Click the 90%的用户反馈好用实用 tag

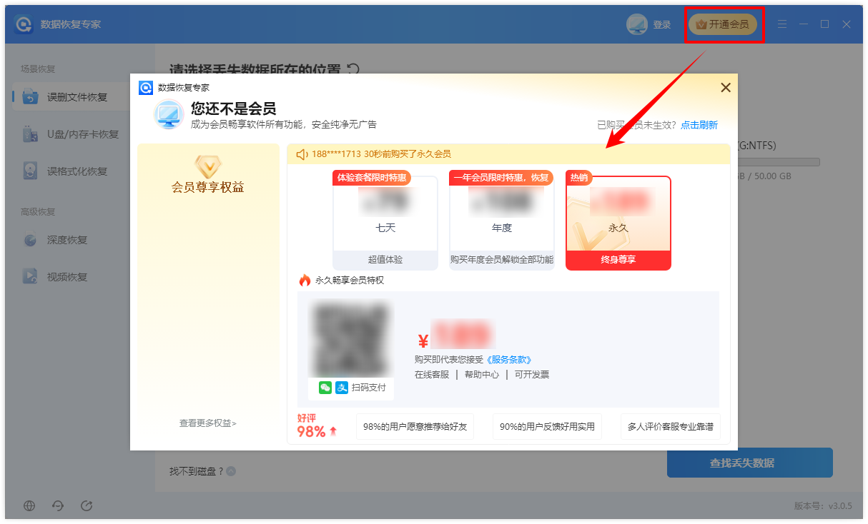(x=547, y=427)
